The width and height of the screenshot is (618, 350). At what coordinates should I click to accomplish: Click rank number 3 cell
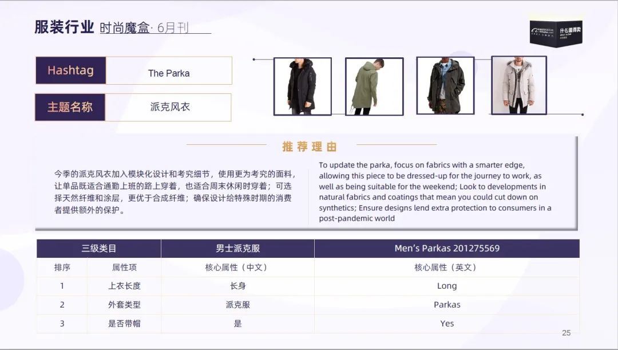62,324
